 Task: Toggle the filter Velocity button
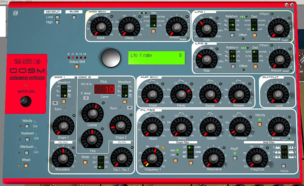(x=260, y=125)
